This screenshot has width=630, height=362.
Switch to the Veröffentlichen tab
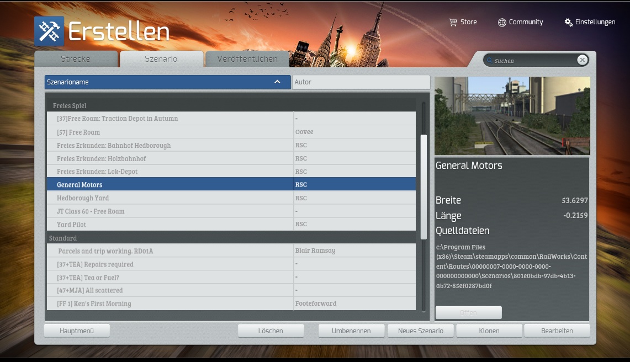coord(247,59)
